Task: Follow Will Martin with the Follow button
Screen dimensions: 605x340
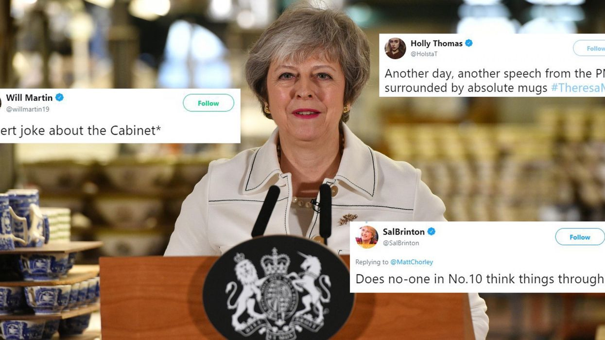Action: pyautogui.click(x=208, y=103)
